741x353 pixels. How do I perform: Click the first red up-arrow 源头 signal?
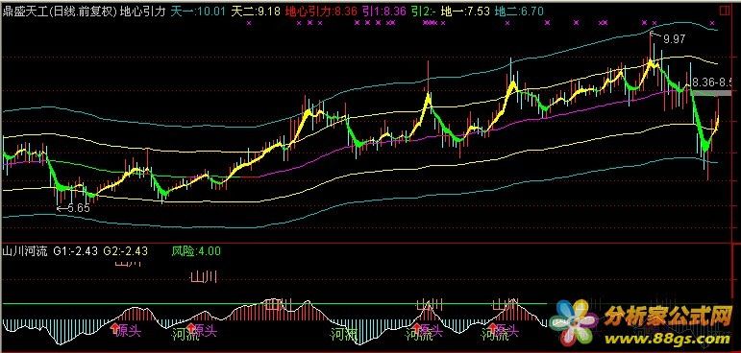coord(126,330)
